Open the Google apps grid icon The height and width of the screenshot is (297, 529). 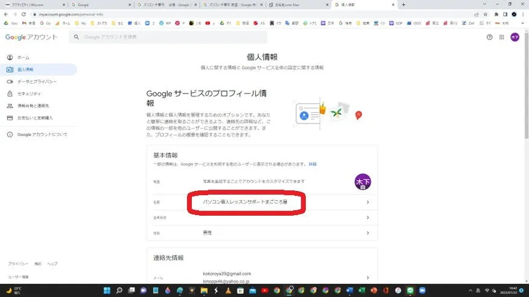[502, 37]
